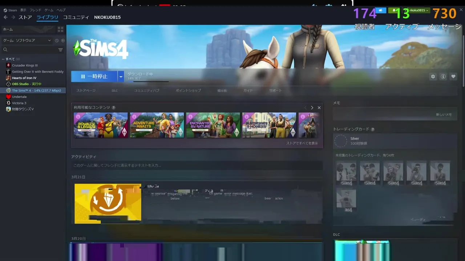Show next available content with right chevron
Image resolution: width=465 pixels, height=261 pixels.
coord(312,108)
